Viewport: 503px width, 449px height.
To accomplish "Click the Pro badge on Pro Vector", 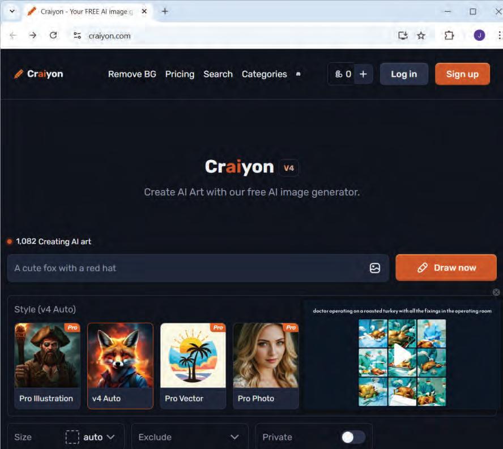I will [218, 327].
